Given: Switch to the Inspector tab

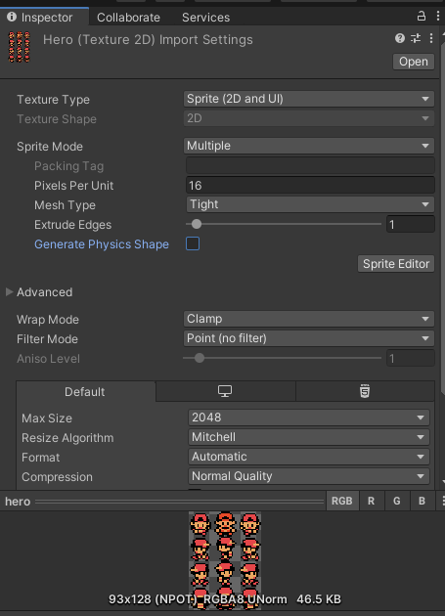Looking at the screenshot, I should [44, 18].
